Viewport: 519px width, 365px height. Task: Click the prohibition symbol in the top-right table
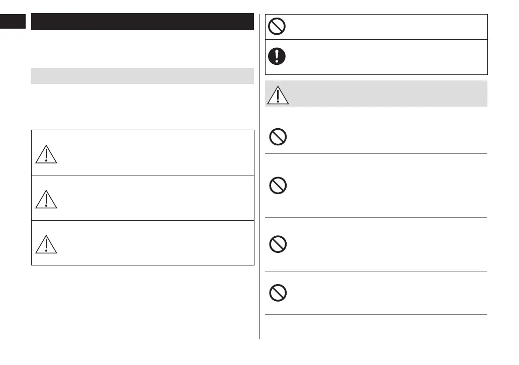click(277, 27)
